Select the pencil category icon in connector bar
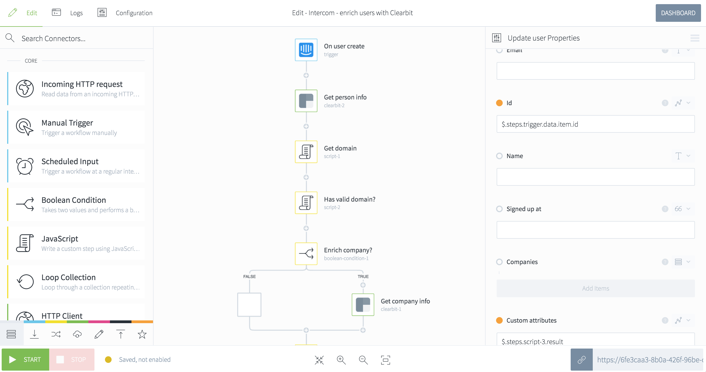The width and height of the screenshot is (706, 372). [99, 334]
